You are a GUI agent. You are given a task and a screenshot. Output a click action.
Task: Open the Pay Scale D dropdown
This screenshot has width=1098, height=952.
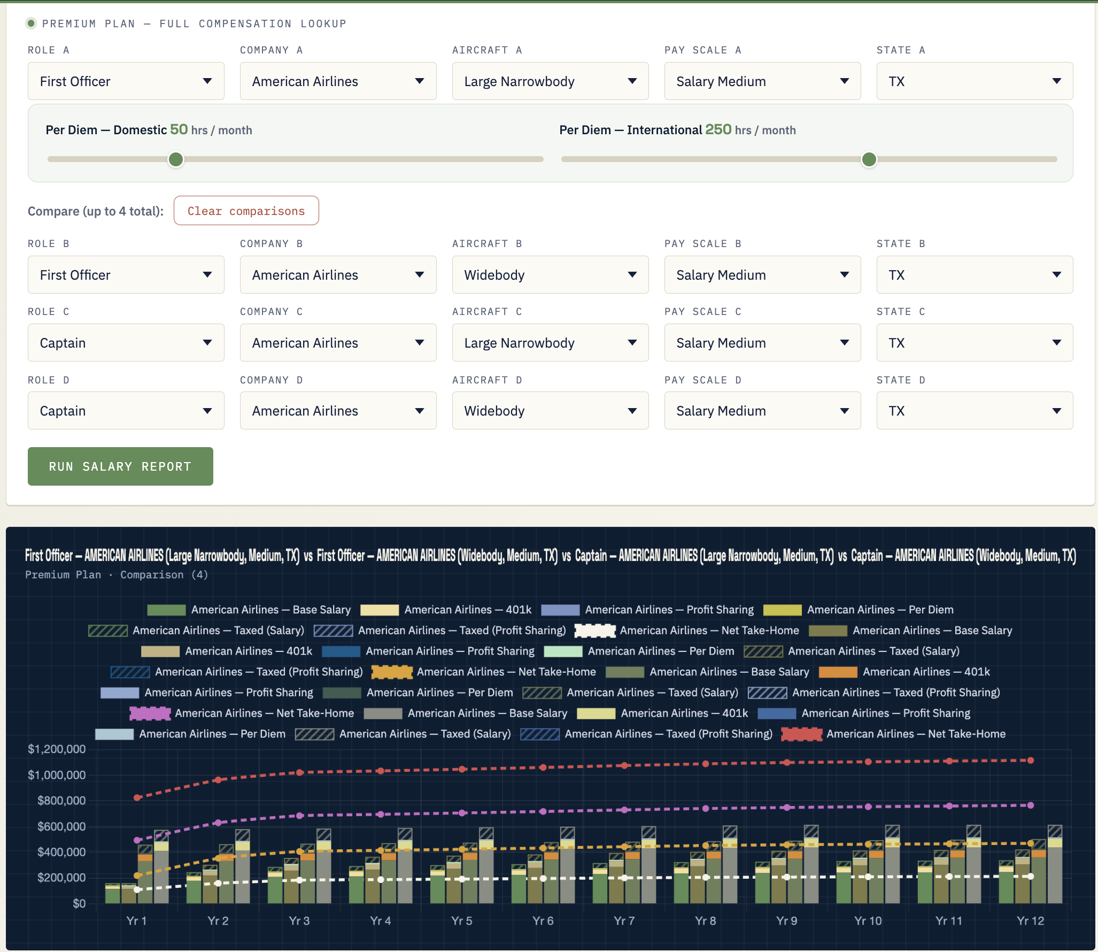point(763,411)
